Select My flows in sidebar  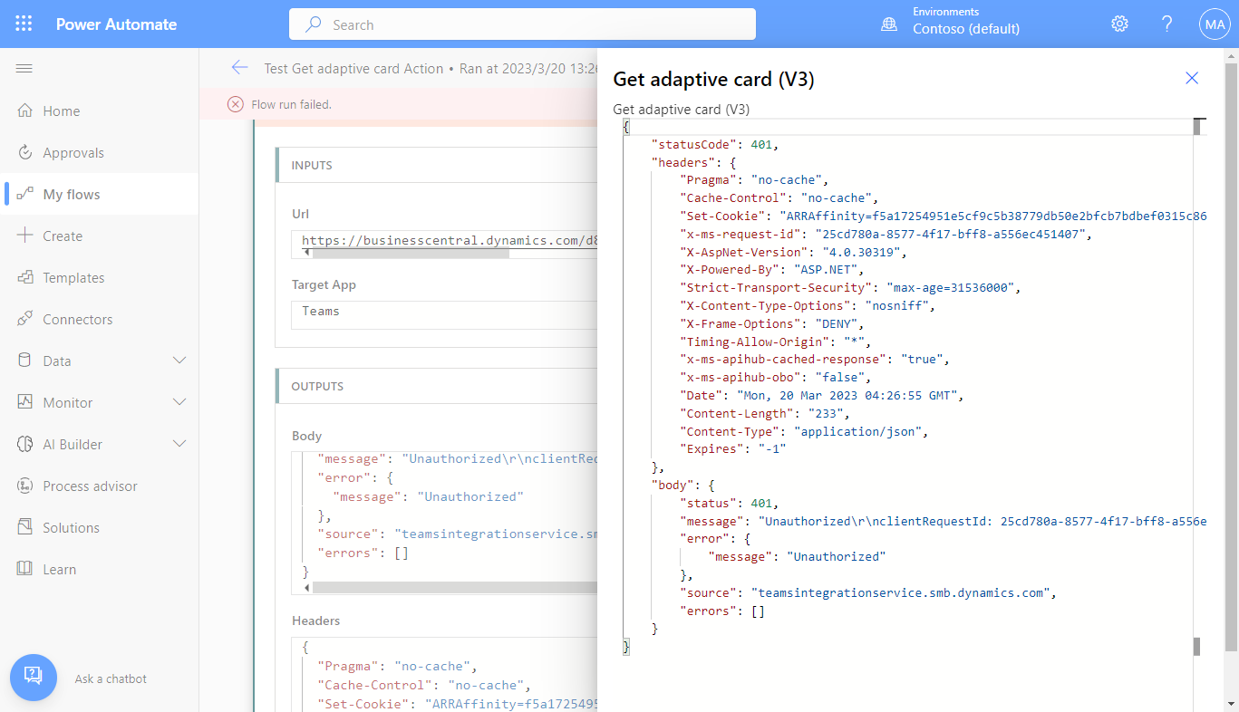tap(72, 194)
